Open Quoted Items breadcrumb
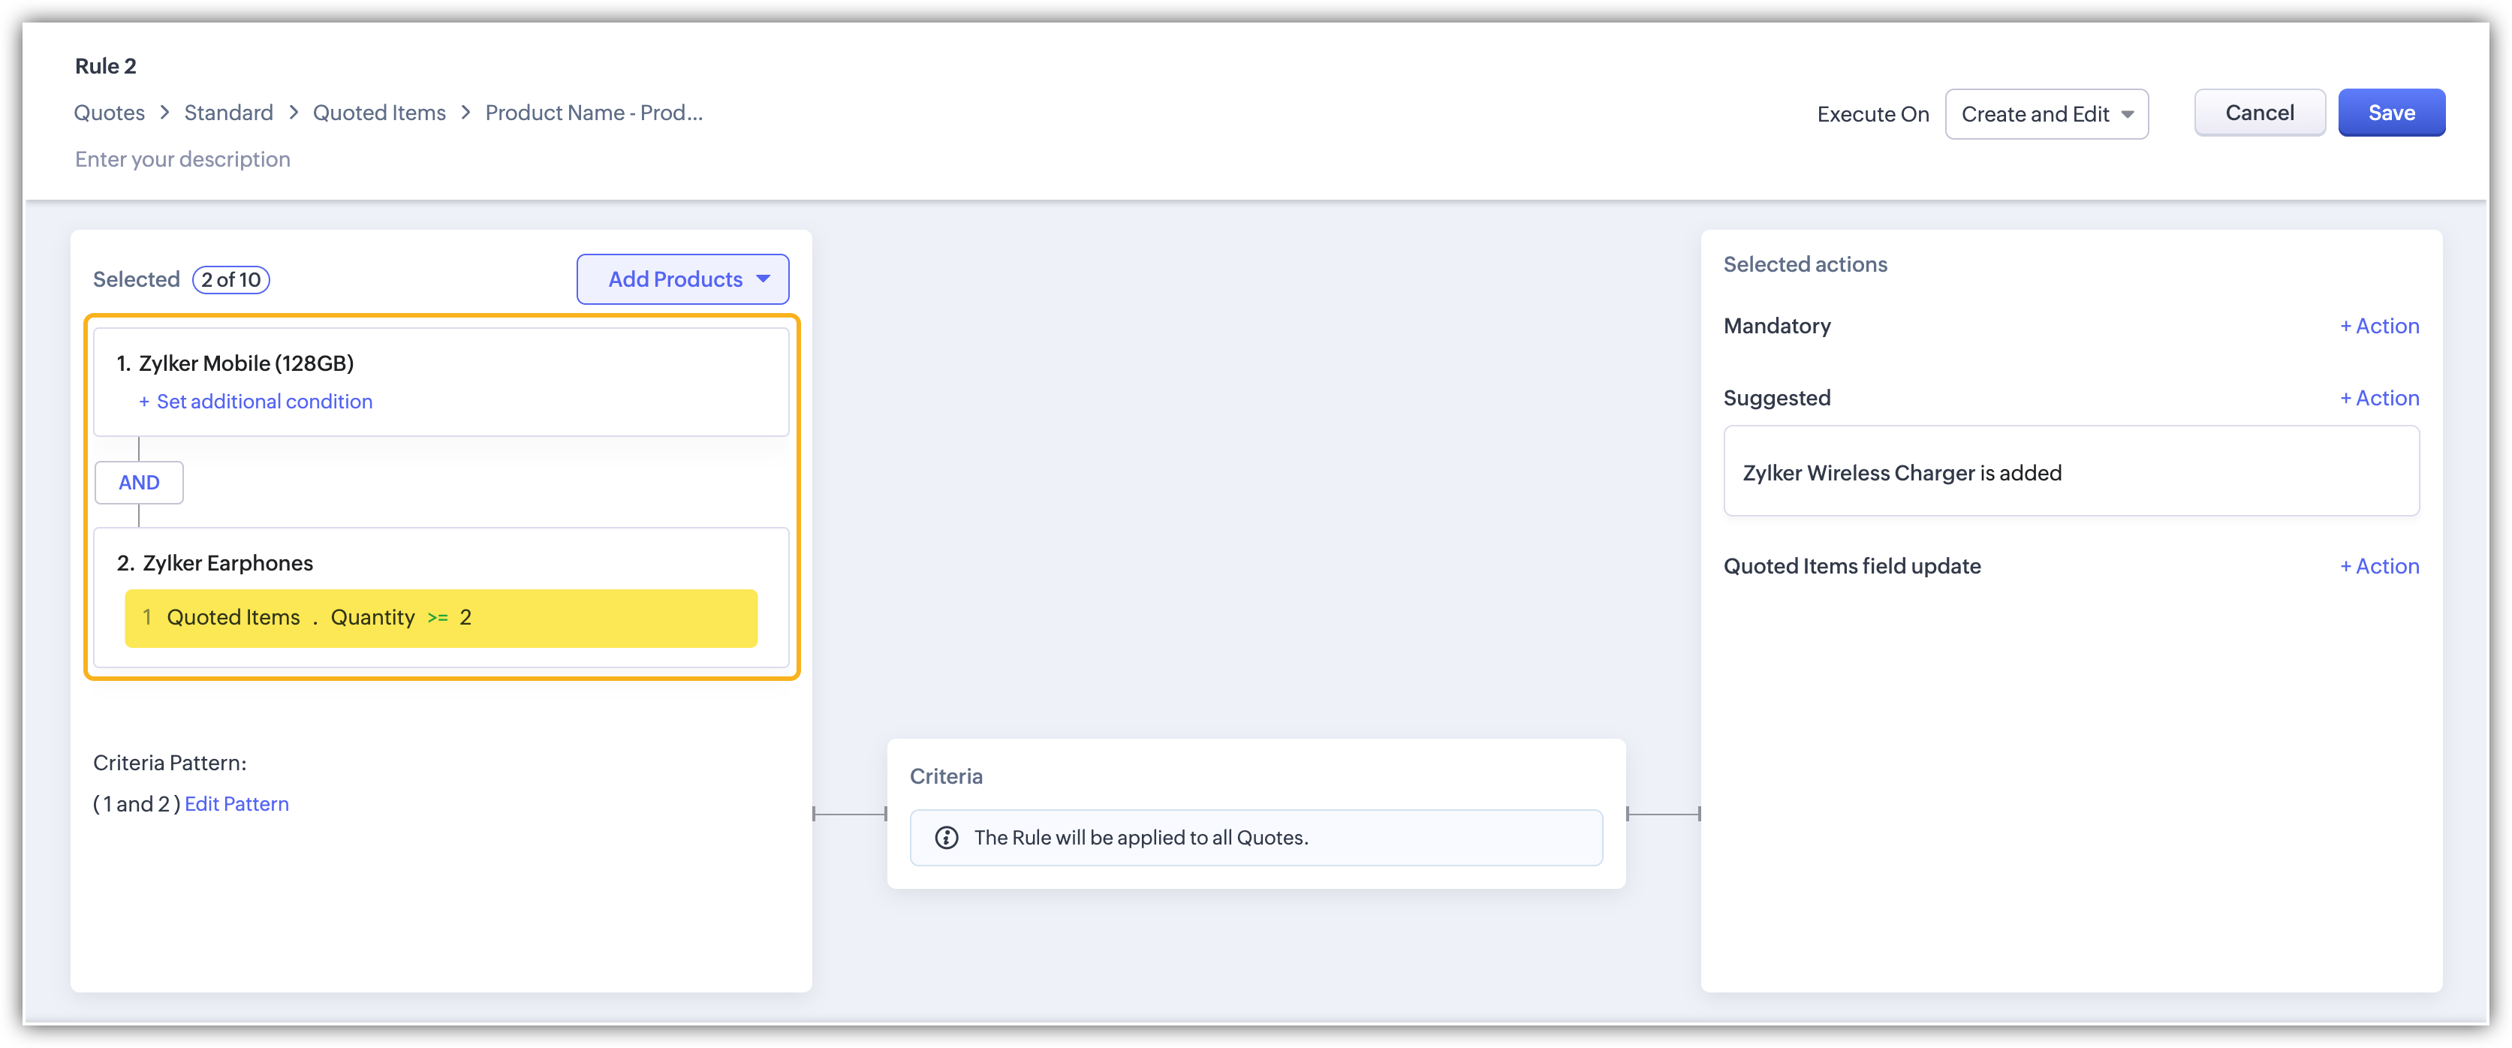The height and width of the screenshot is (1048, 2512). [x=379, y=113]
